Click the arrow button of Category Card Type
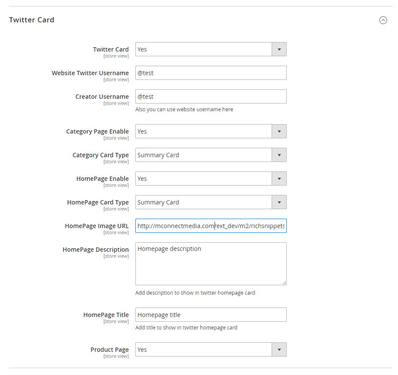Image resolution: width=398 pixels, height=375 pixels. (x=279, y=155)
